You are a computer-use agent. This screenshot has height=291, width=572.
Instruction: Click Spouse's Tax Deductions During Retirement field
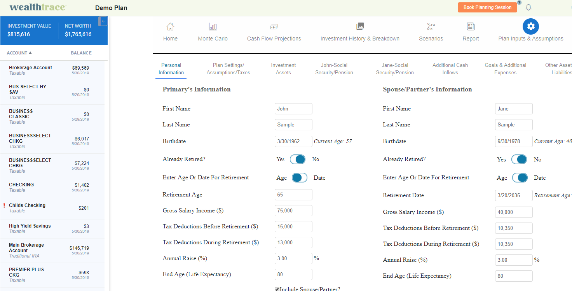pyautogui.click(x=514, y=244)
